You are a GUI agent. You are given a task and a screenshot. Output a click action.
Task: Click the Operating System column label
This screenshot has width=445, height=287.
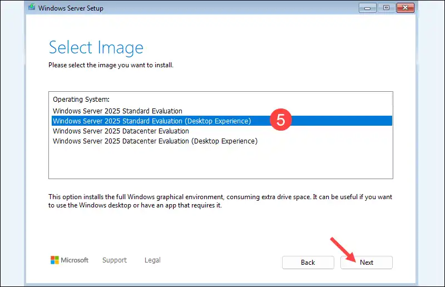(x=81, y=99)
